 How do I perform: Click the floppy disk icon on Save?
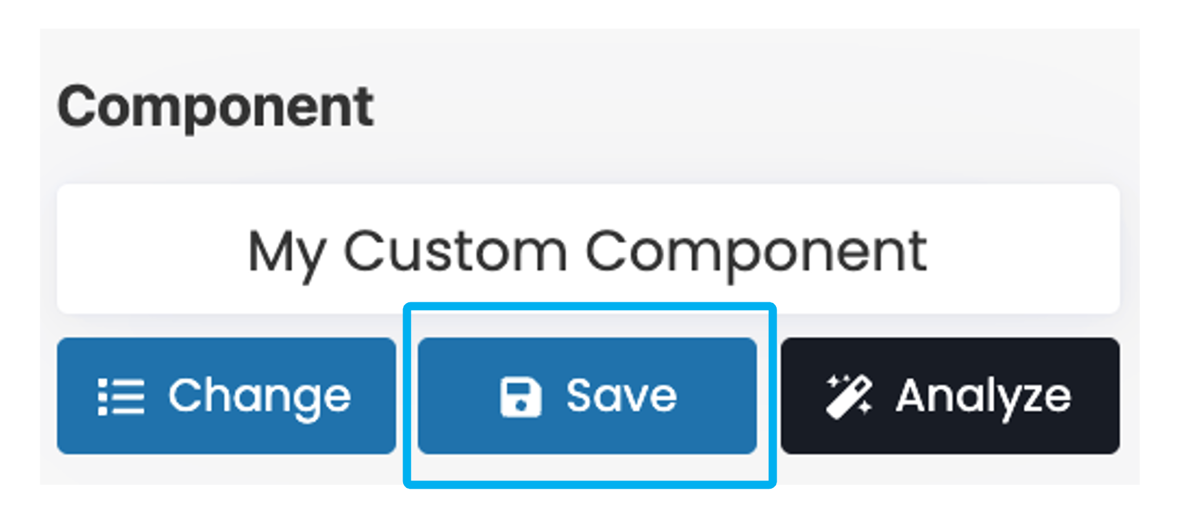coord(520,396)
